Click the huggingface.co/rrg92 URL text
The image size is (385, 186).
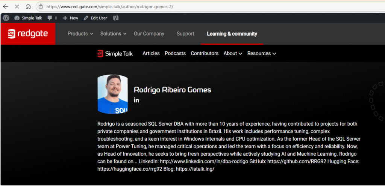(130, 169)
